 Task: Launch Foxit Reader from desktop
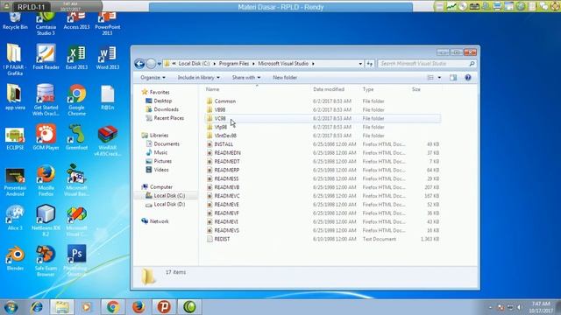pyautogui.click(x=46, y=57)
